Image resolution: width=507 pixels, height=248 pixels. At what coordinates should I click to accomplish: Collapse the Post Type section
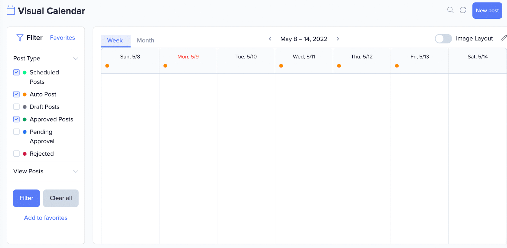76,59
